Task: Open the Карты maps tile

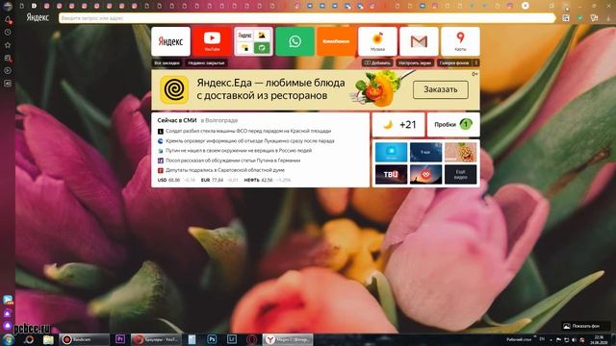Action: tap(460, 41)
